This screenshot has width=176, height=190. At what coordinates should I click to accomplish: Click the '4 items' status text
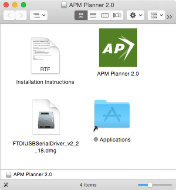coord(88,185)
